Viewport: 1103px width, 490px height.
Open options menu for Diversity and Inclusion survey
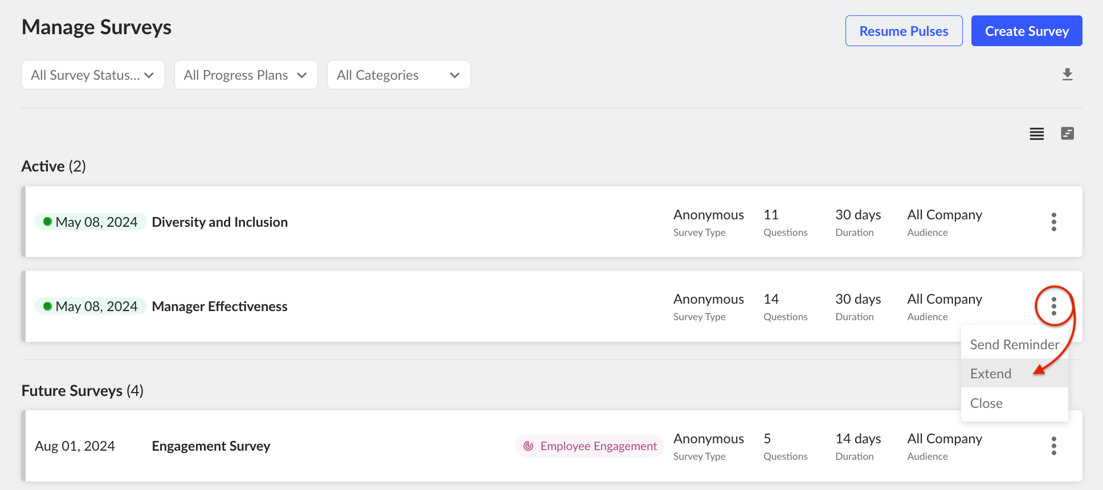pyautogui.click(x=1053, y=222)
